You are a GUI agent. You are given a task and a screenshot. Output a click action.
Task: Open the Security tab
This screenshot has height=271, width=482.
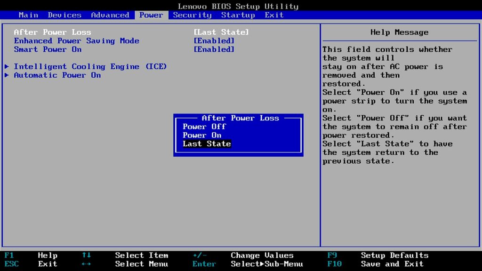pyautogui.click(x=192, y=15)
